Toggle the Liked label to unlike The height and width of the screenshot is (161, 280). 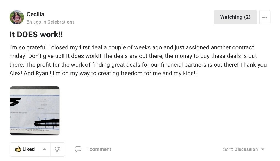pos(29,149)
